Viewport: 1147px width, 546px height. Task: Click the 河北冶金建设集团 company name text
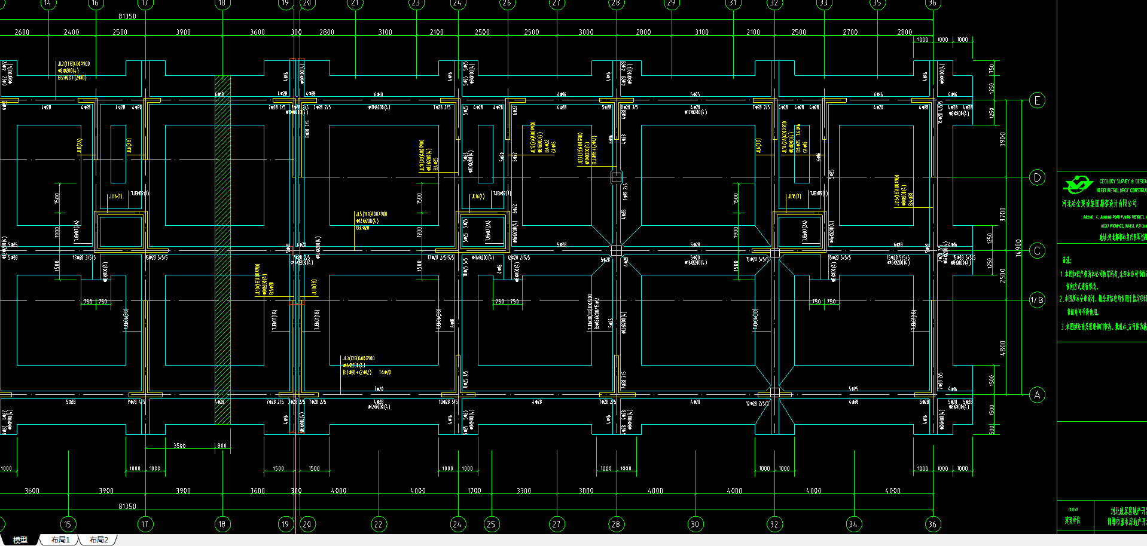[x=1099, y=204]
